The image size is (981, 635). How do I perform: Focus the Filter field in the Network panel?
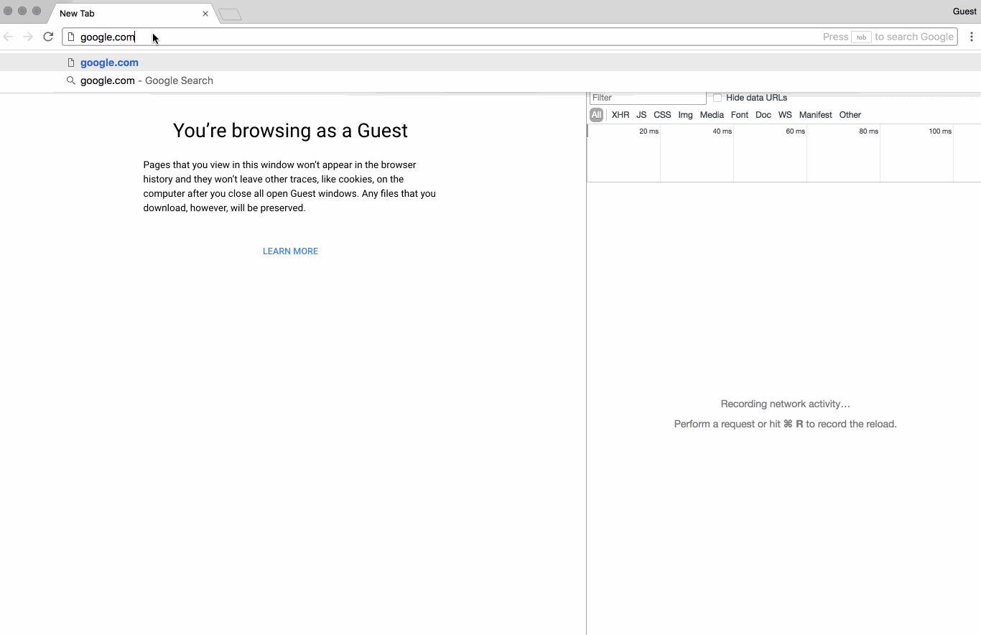(x=648, y=98)
